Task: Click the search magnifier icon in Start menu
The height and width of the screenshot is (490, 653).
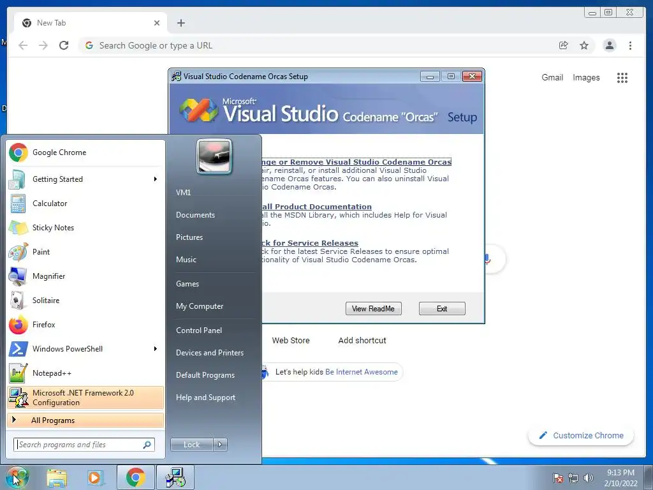Action: pyautogui.click(x=147, y=445)
